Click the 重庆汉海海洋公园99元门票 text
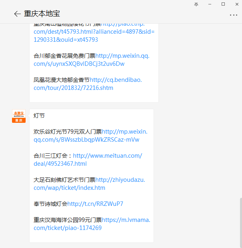This screenshot has height=248, width=242. (x=68, y=220)
